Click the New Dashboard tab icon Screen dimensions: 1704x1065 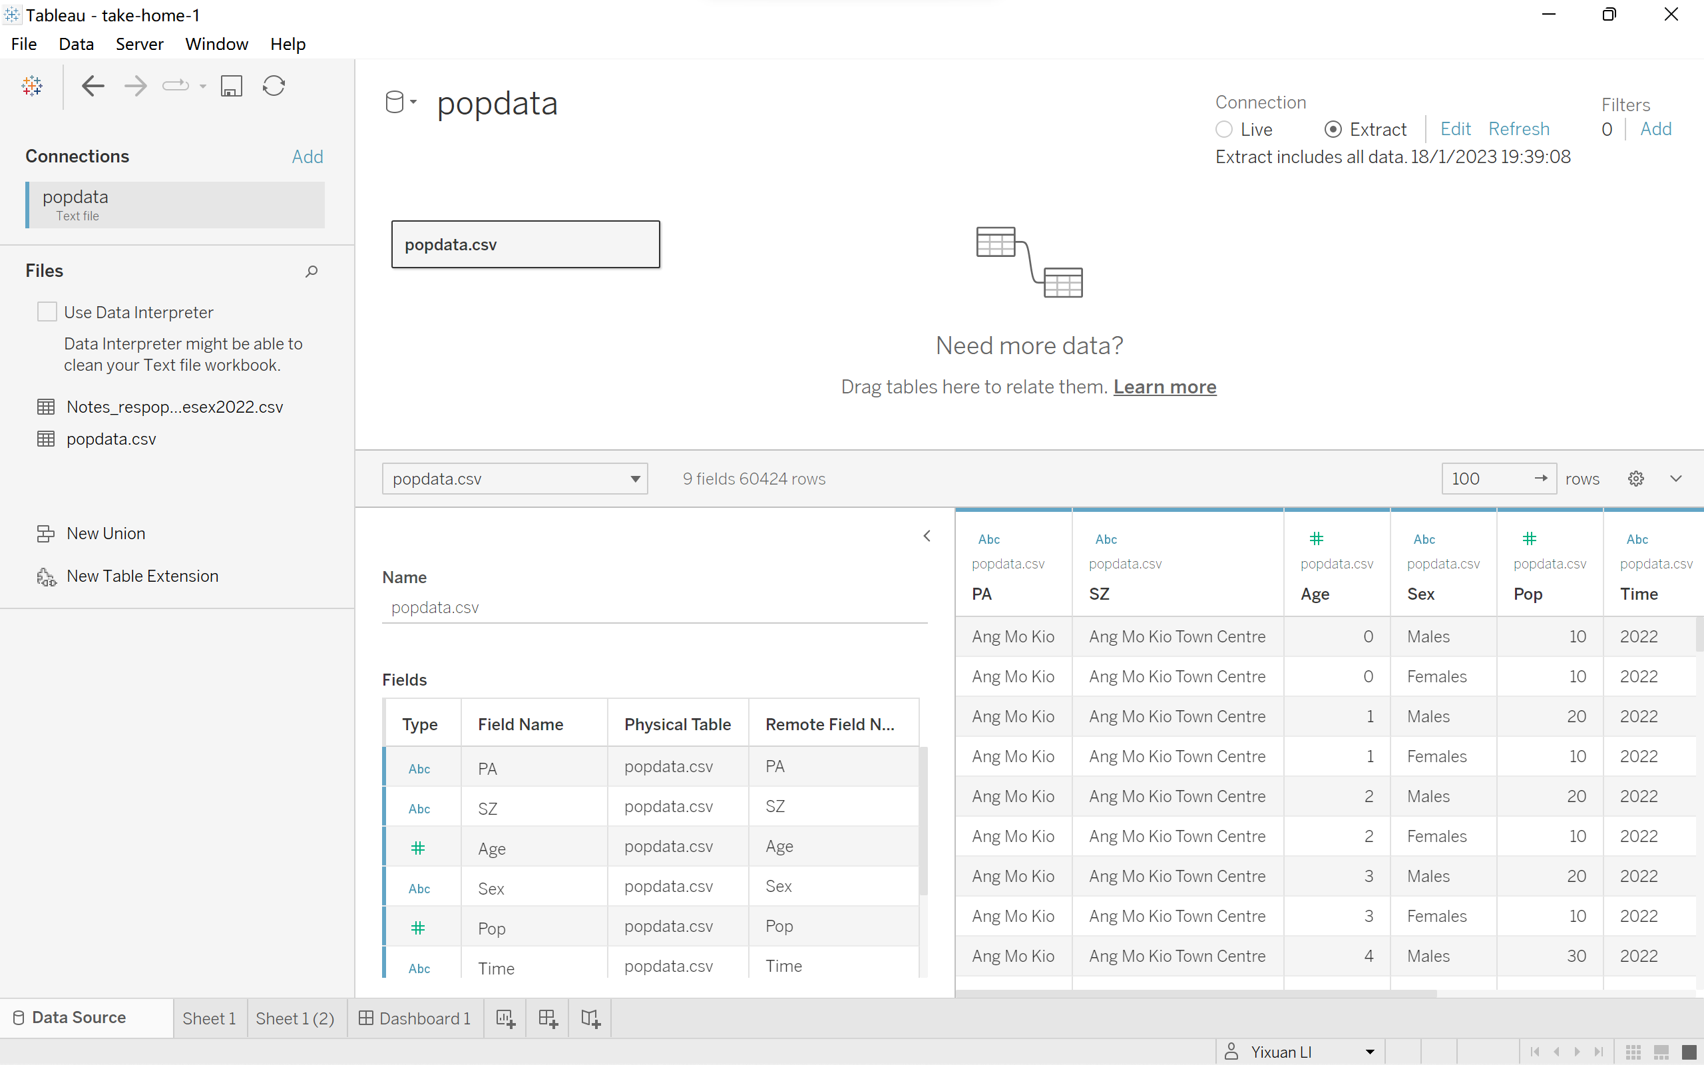[548, 1018]
